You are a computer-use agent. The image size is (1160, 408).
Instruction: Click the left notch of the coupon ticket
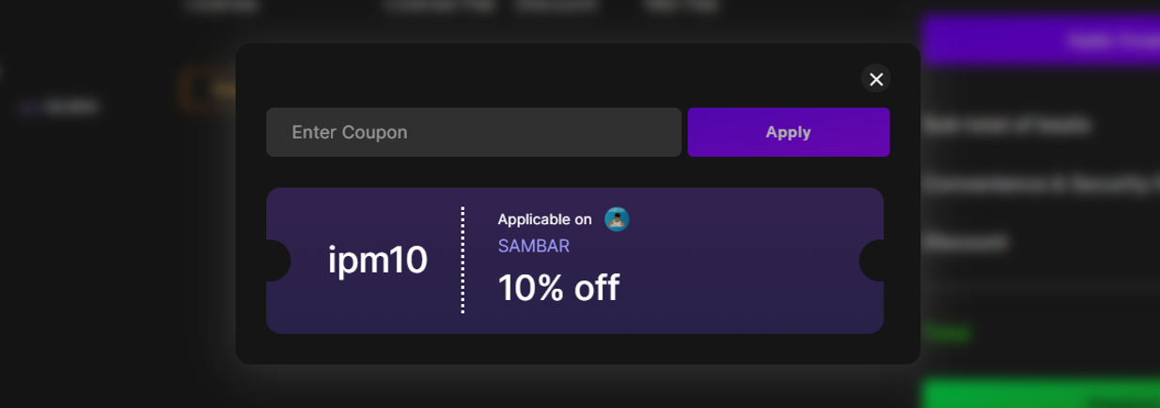click(x=276, y=260)
